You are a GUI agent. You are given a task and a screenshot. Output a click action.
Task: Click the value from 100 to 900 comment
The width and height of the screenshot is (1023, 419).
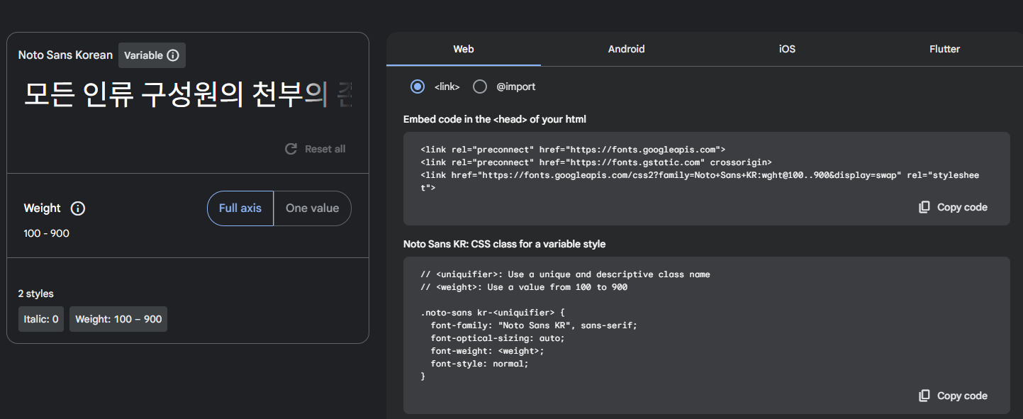pyautogui.click(x=524, y=287)
